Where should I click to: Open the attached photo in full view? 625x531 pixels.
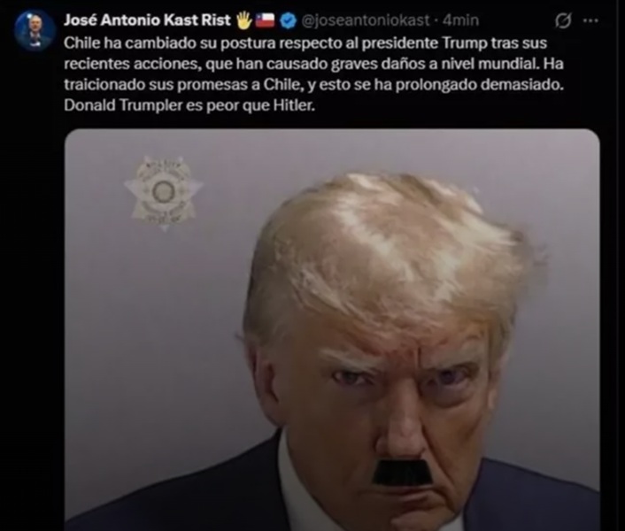[x=332, y=330]
